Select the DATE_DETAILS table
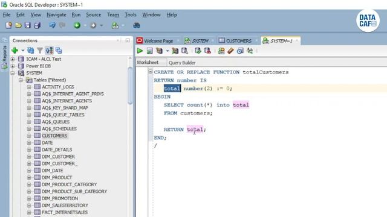 point(57,149)
